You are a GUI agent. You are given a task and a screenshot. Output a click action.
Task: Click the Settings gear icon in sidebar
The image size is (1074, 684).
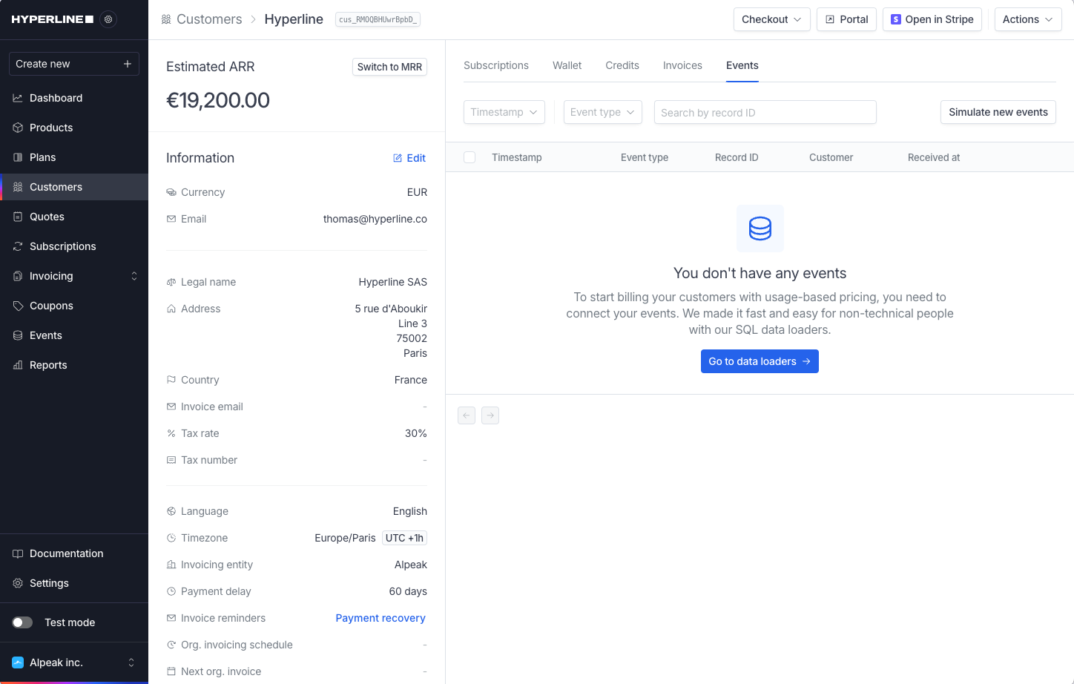coord(18,583)
